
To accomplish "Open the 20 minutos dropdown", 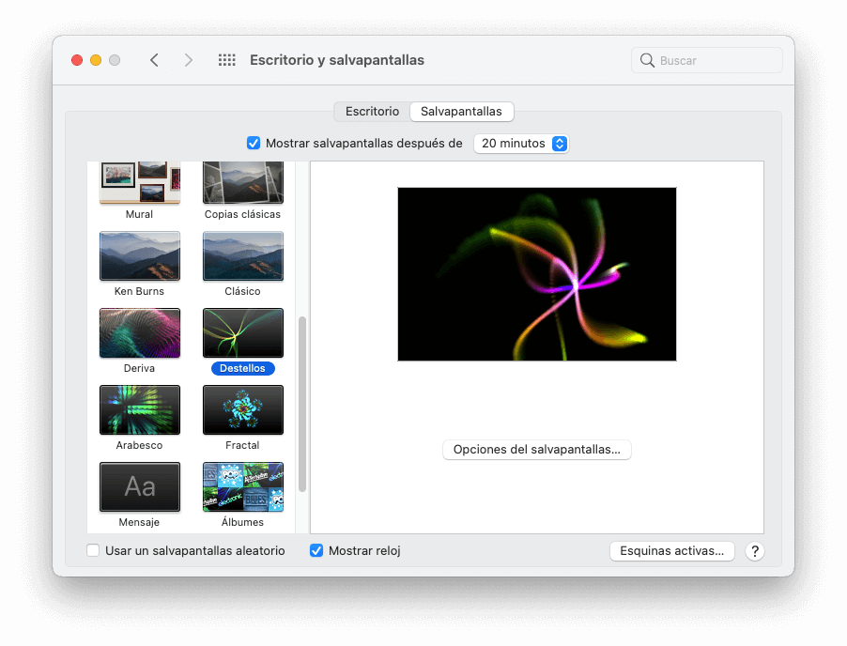I will (x=521, y=143).
